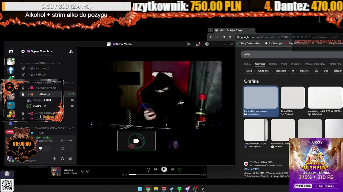Deafen headphones in Discord user panel

[62, 159]
